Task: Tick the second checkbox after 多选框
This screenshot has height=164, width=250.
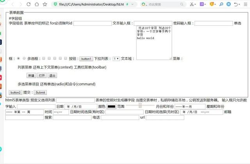Action: coord(49,58)
